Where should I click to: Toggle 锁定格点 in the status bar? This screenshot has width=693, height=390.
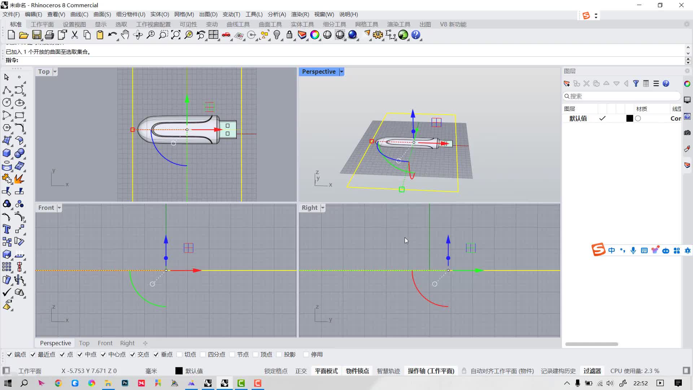click(276, 371)
